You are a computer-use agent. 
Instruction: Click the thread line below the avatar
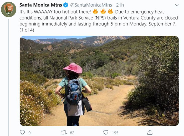click(9, 77)
